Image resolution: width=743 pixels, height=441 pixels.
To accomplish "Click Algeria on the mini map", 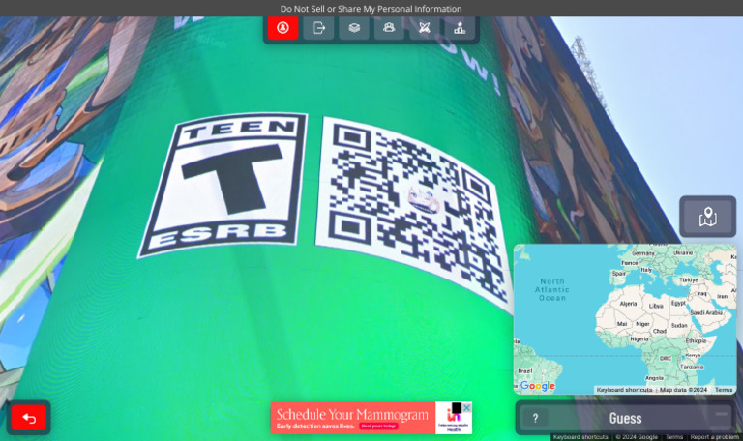I will tap(628, 304).
